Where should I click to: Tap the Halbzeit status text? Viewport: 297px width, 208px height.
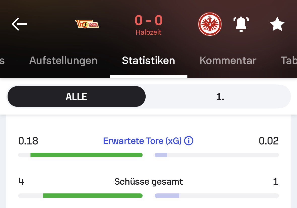point(148,32)
